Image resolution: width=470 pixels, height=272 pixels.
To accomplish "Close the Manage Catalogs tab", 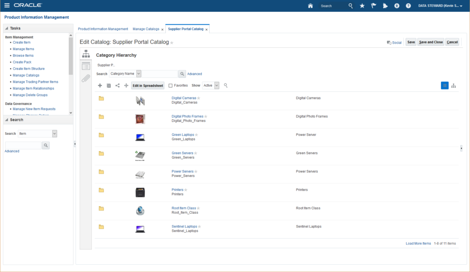I will coord(162,29).
